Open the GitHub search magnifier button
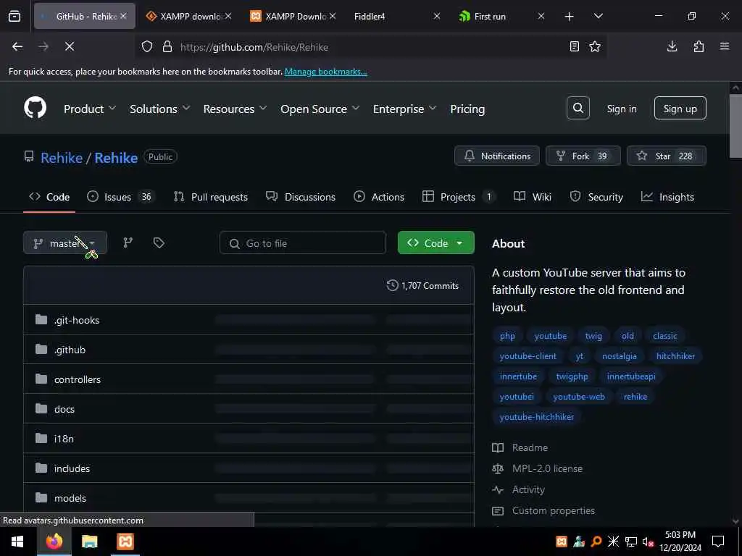The height and width of the screenshot is (556, 742). click(578, 108)
